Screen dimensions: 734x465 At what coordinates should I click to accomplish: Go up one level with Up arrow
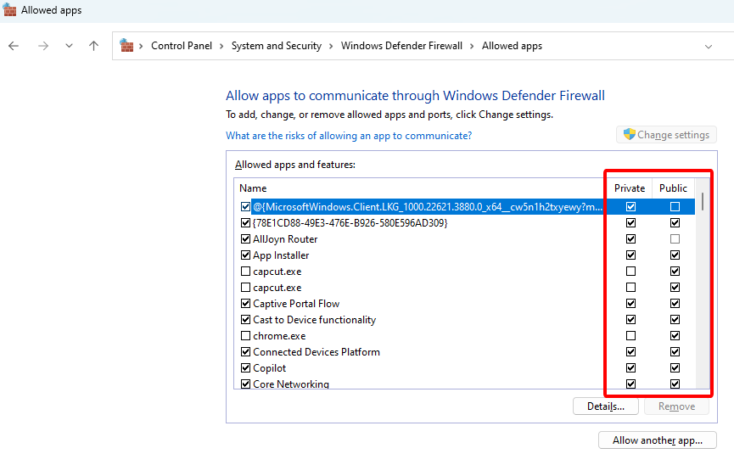[x=93, y=46]
